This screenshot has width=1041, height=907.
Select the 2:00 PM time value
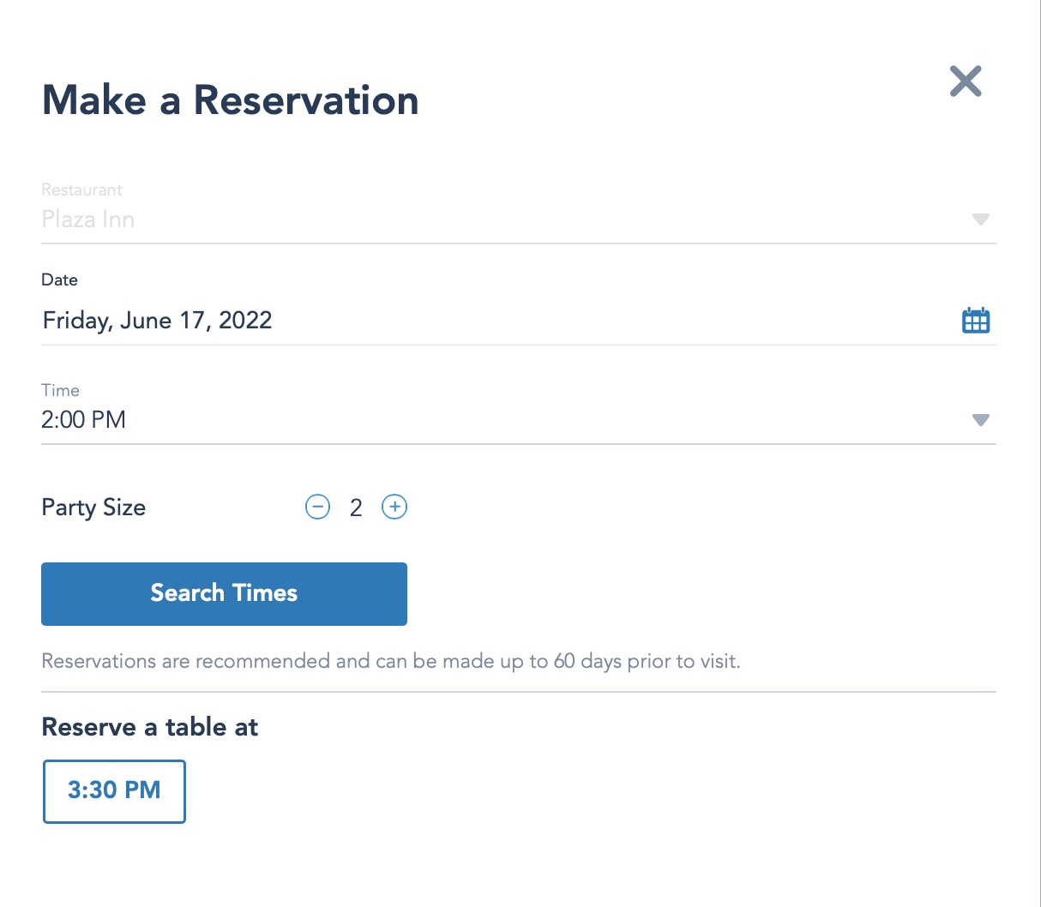pyautogui.click(x=84, y=420)
